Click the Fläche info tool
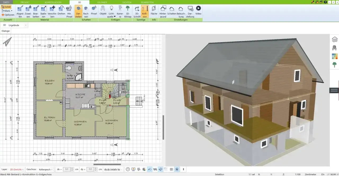This screenshot has height=176, width=339. click(x=154, y=10)
